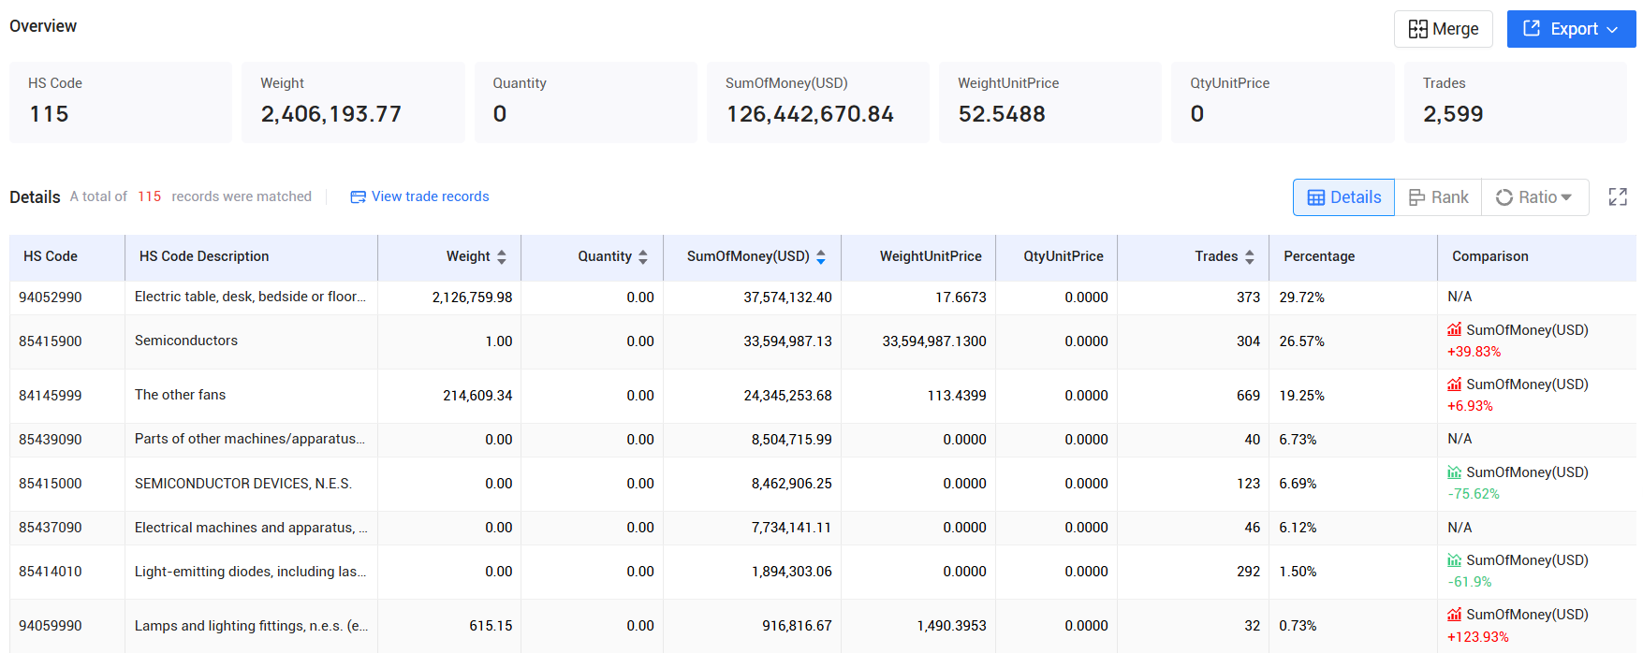Open the Ratio dropdown

click(1535, 197)
